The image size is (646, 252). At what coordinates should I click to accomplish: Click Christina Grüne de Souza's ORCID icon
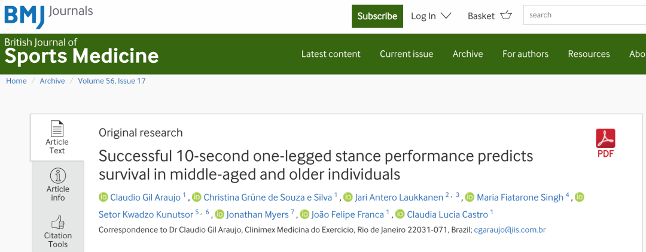[x=197, y=197]
